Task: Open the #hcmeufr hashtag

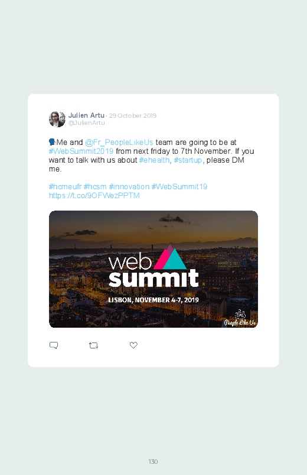Action: (65, 186)
